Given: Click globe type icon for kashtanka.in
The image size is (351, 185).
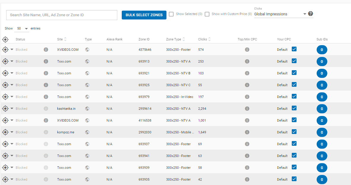Looking at the screenshot, I should click(87, 109).
